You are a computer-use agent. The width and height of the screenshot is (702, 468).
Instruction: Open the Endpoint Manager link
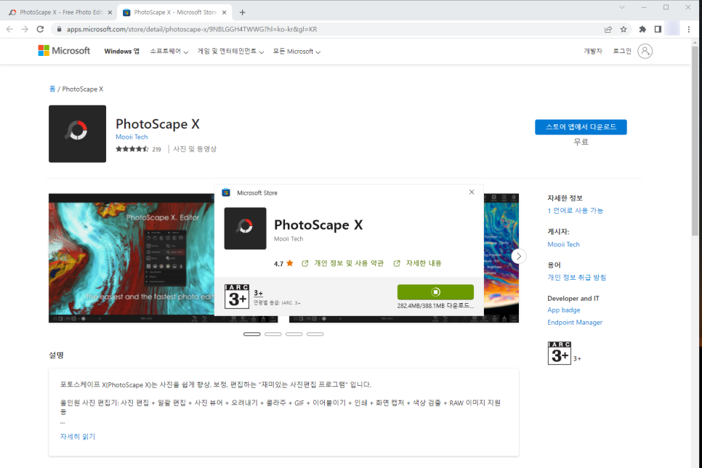pyautogui.click(x=575, y=323)
